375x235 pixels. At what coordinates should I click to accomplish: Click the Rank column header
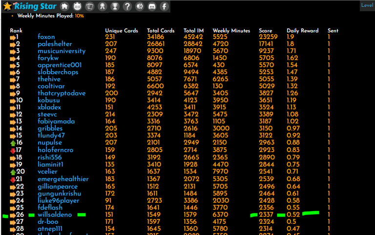tap(16, 31)
